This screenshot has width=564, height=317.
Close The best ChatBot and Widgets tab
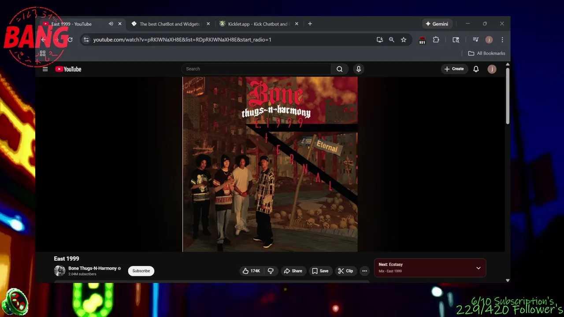[x=208, y=24]
